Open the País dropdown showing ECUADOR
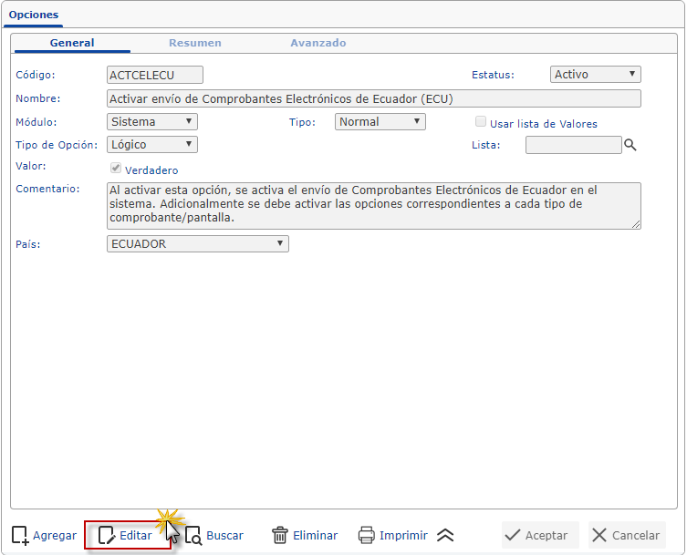The image size is (687, 555). coord(198,244)
